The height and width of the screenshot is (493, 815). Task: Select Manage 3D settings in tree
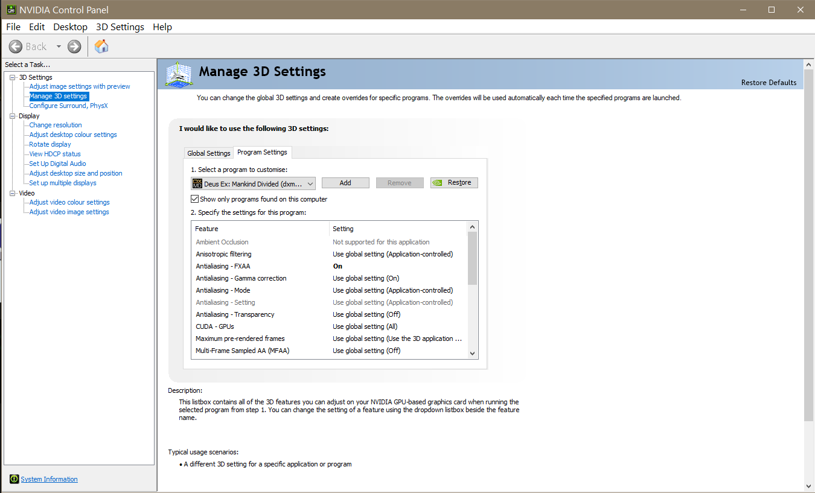(x=59, y=96)
